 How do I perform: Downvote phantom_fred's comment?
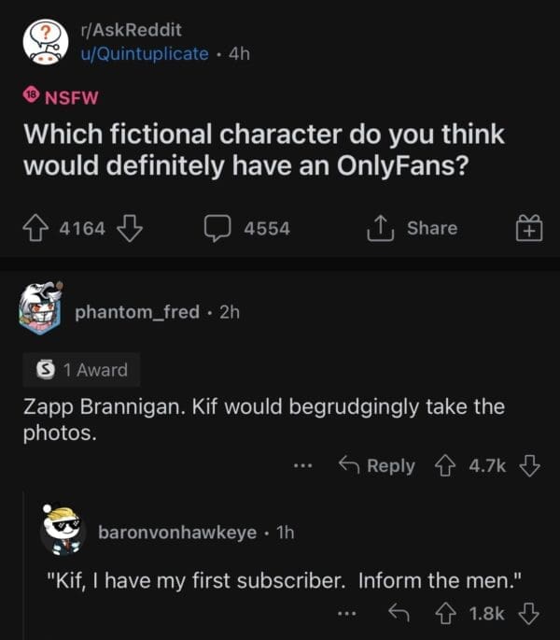529,464
